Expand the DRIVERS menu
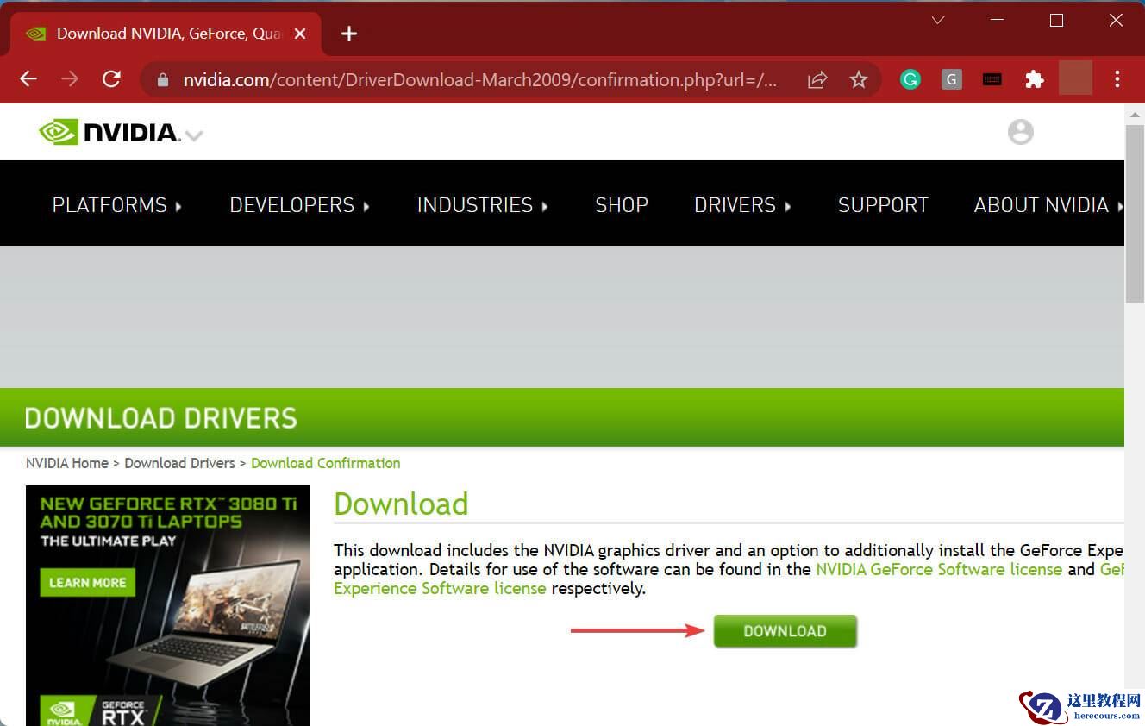The height and width of the screenshot is (726, 1145). (x=743, y=205)
